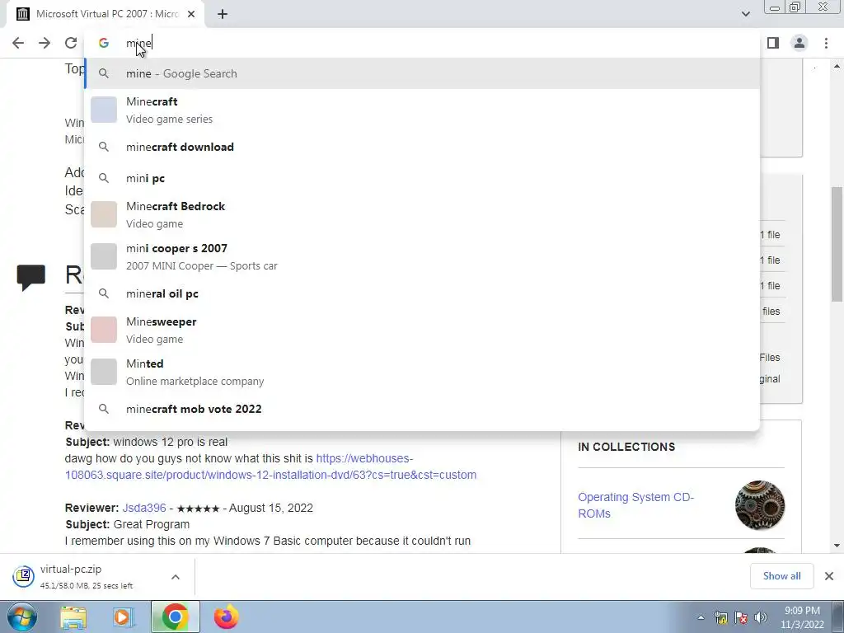Show hidden system tray icons
This screenshot has width=844, height=633.
click(701, 617)
